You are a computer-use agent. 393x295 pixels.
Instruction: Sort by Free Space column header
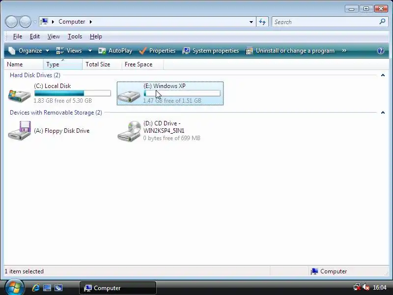tap(142, 64)
